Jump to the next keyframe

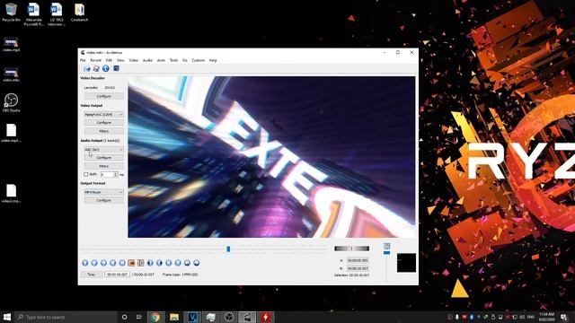pyautogui.click(x=122, y=263)
